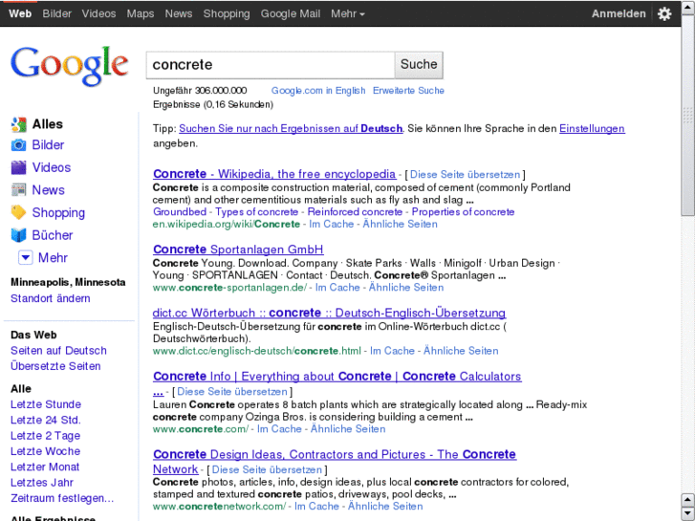Click the vertical scrollbar thumb
Image resolution: width=695 pixels, height=521 pixels.
coord(688,116)
